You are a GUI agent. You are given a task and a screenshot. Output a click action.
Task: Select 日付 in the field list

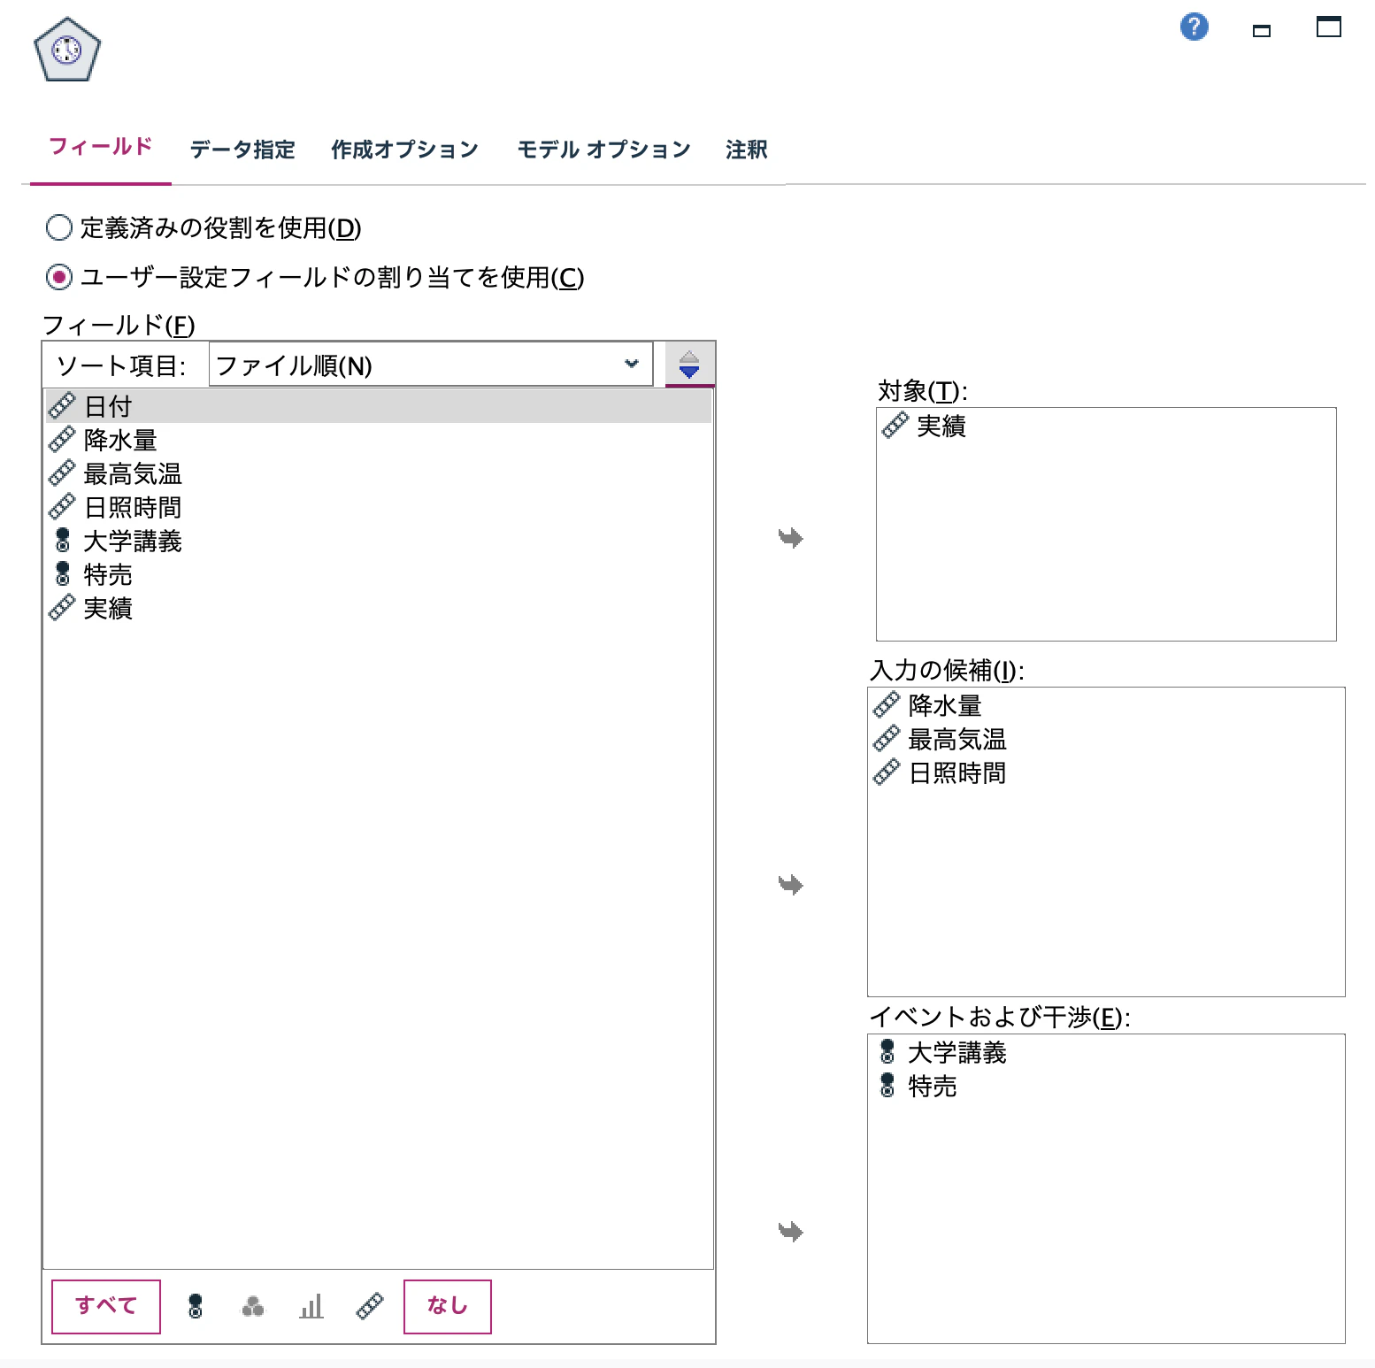(x=378, y=406)
